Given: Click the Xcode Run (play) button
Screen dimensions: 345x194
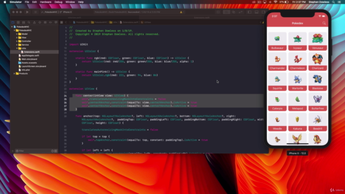Looking at the screenshot, I should 27,12.
